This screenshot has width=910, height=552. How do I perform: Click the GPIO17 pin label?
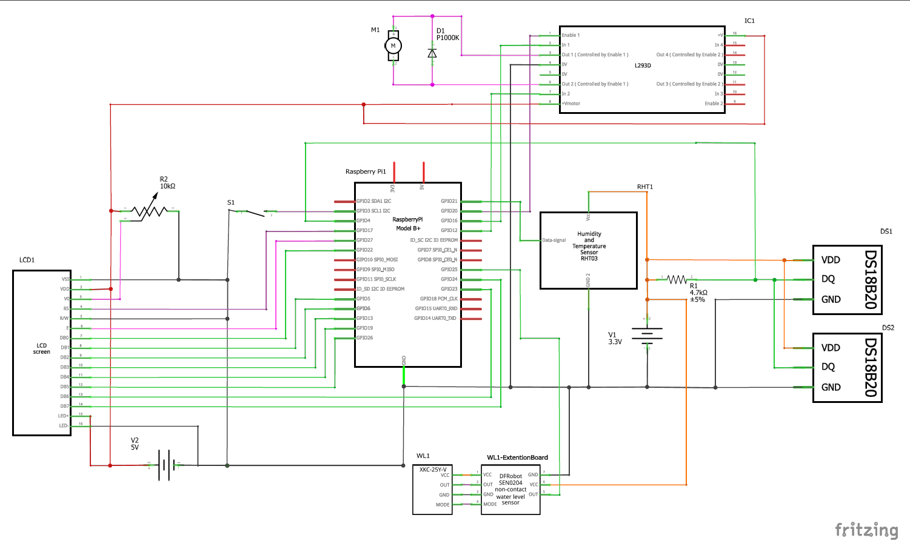[x=365, y=230]
